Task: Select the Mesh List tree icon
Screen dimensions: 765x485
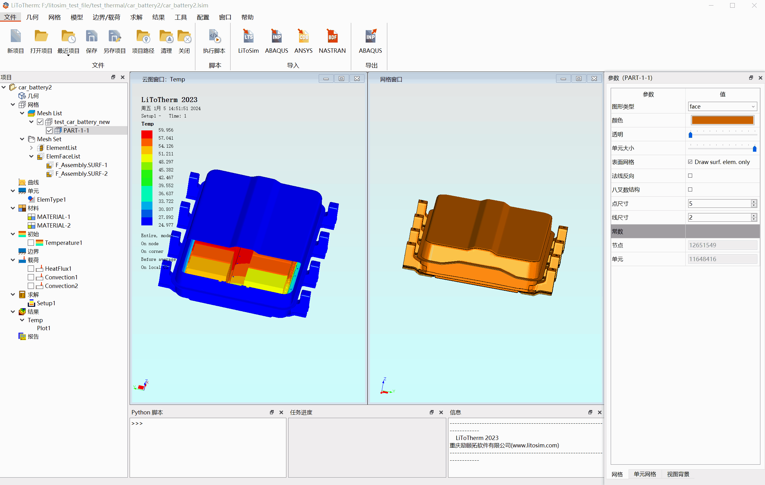Action: coord(31,113)
